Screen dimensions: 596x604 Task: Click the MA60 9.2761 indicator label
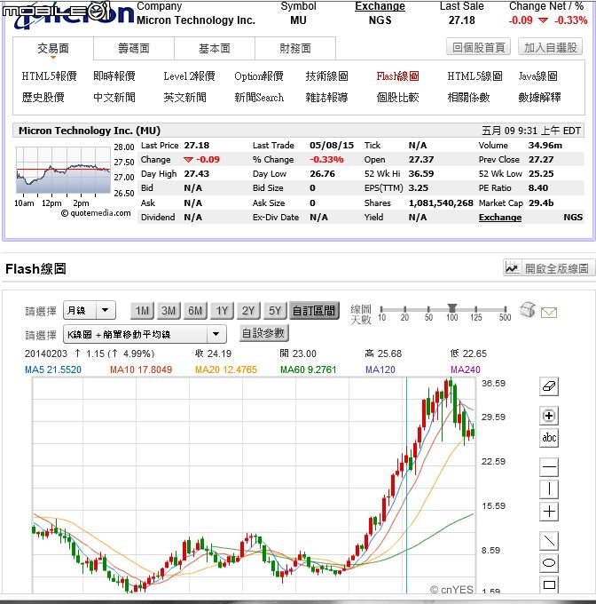(x=308, y=370)
